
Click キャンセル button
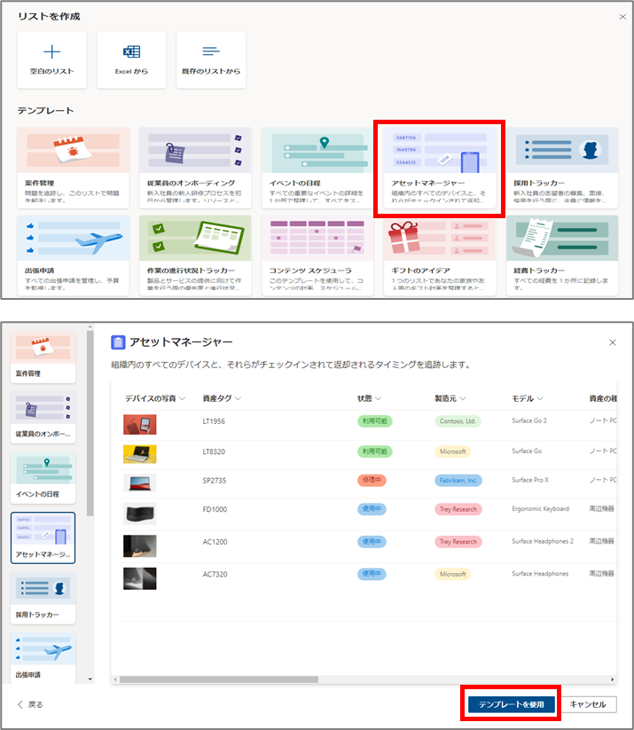pyautogui.click(x=588, y=704)
